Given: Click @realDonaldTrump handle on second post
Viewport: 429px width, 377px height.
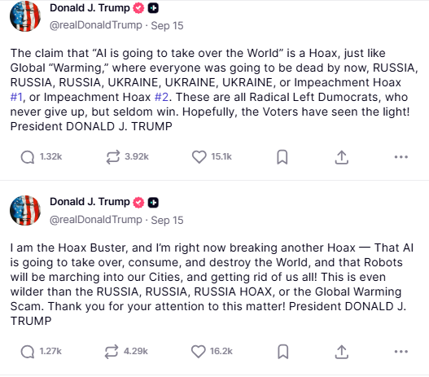Looking at the screenshot, I should pyautogui.click(x=96, y=220).
